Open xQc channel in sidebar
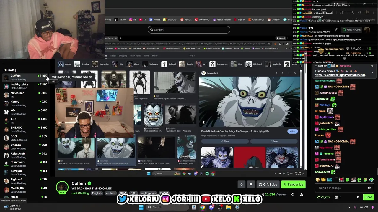Viewport: 378px width, 212px height. pos(25,112)
